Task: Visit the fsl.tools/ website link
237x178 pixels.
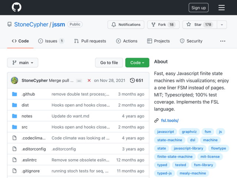Action: click(x=170, y=121)
